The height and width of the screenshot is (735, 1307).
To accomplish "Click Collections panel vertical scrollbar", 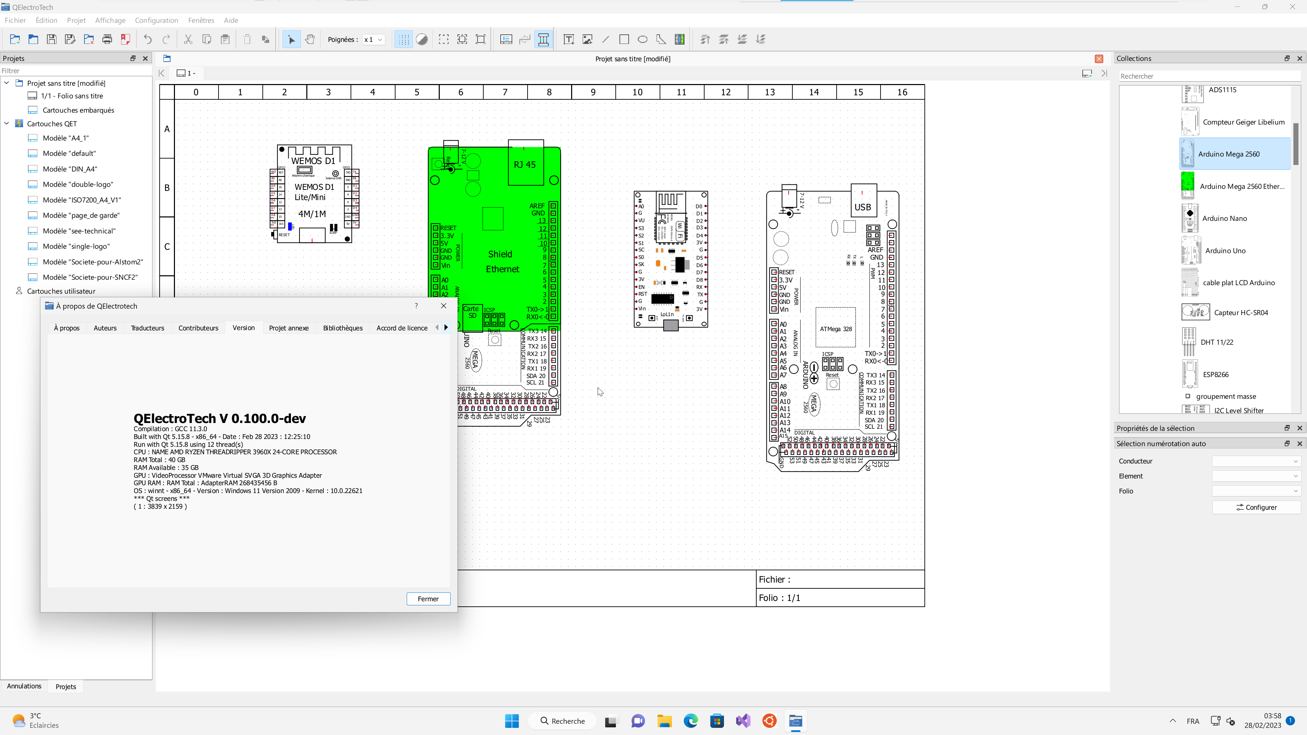I will point(1295,144).
